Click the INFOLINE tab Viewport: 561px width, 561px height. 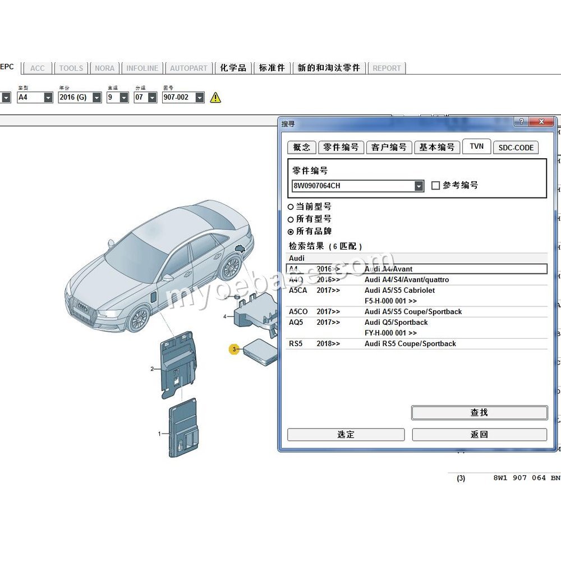point(142,68)
